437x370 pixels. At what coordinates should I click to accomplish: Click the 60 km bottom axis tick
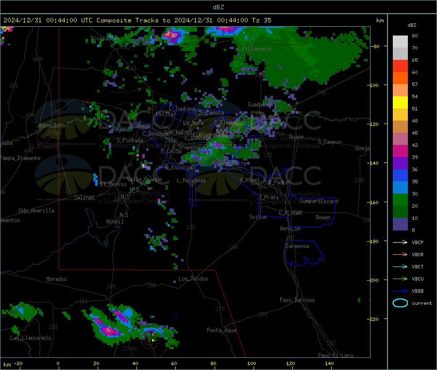[174, 364]
